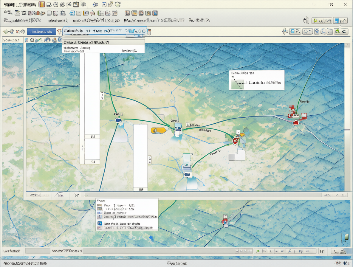
Task: Click the legend box with the dashed line sample
Action: tap(257, 80)
